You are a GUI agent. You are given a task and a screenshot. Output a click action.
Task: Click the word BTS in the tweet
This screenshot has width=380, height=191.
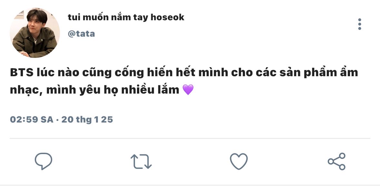(22, 73)
